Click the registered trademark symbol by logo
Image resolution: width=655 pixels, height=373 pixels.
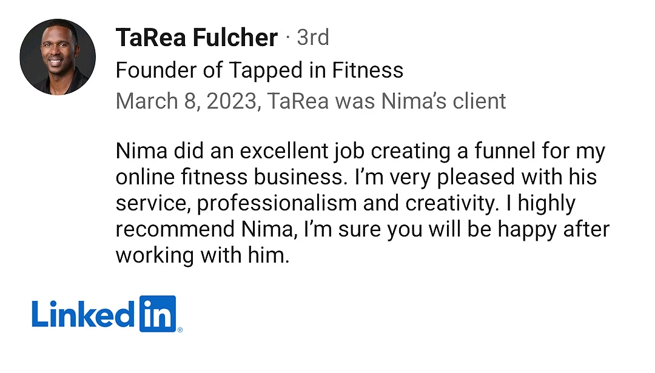coord(180,330)
